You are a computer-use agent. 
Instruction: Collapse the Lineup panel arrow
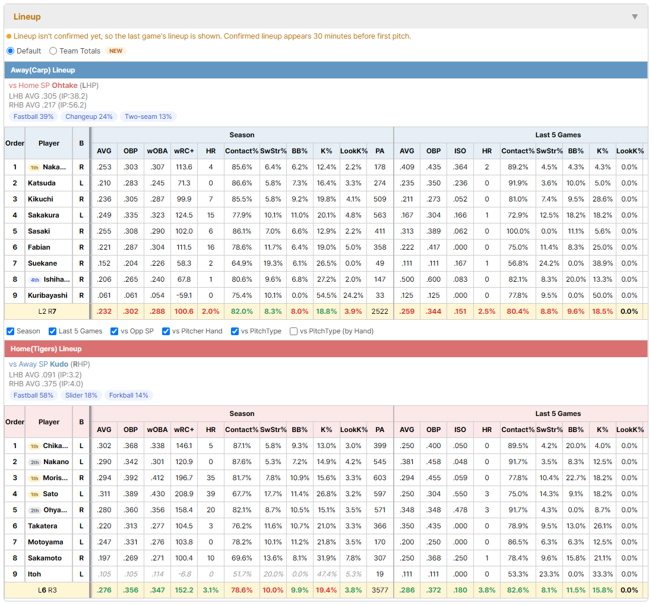(x=635, y=17)
